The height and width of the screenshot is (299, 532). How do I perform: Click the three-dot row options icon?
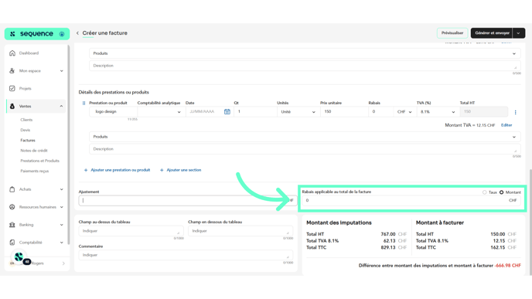(515, 112)
